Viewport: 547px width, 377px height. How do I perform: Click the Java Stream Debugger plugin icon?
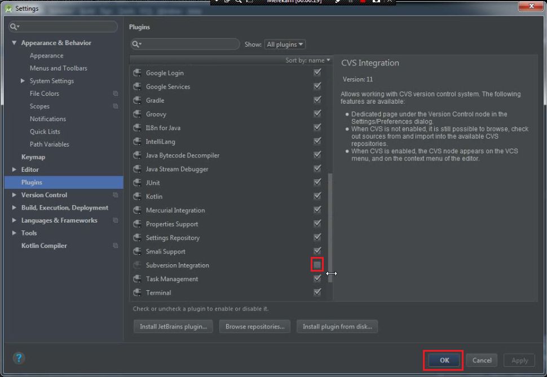(138, 169)
